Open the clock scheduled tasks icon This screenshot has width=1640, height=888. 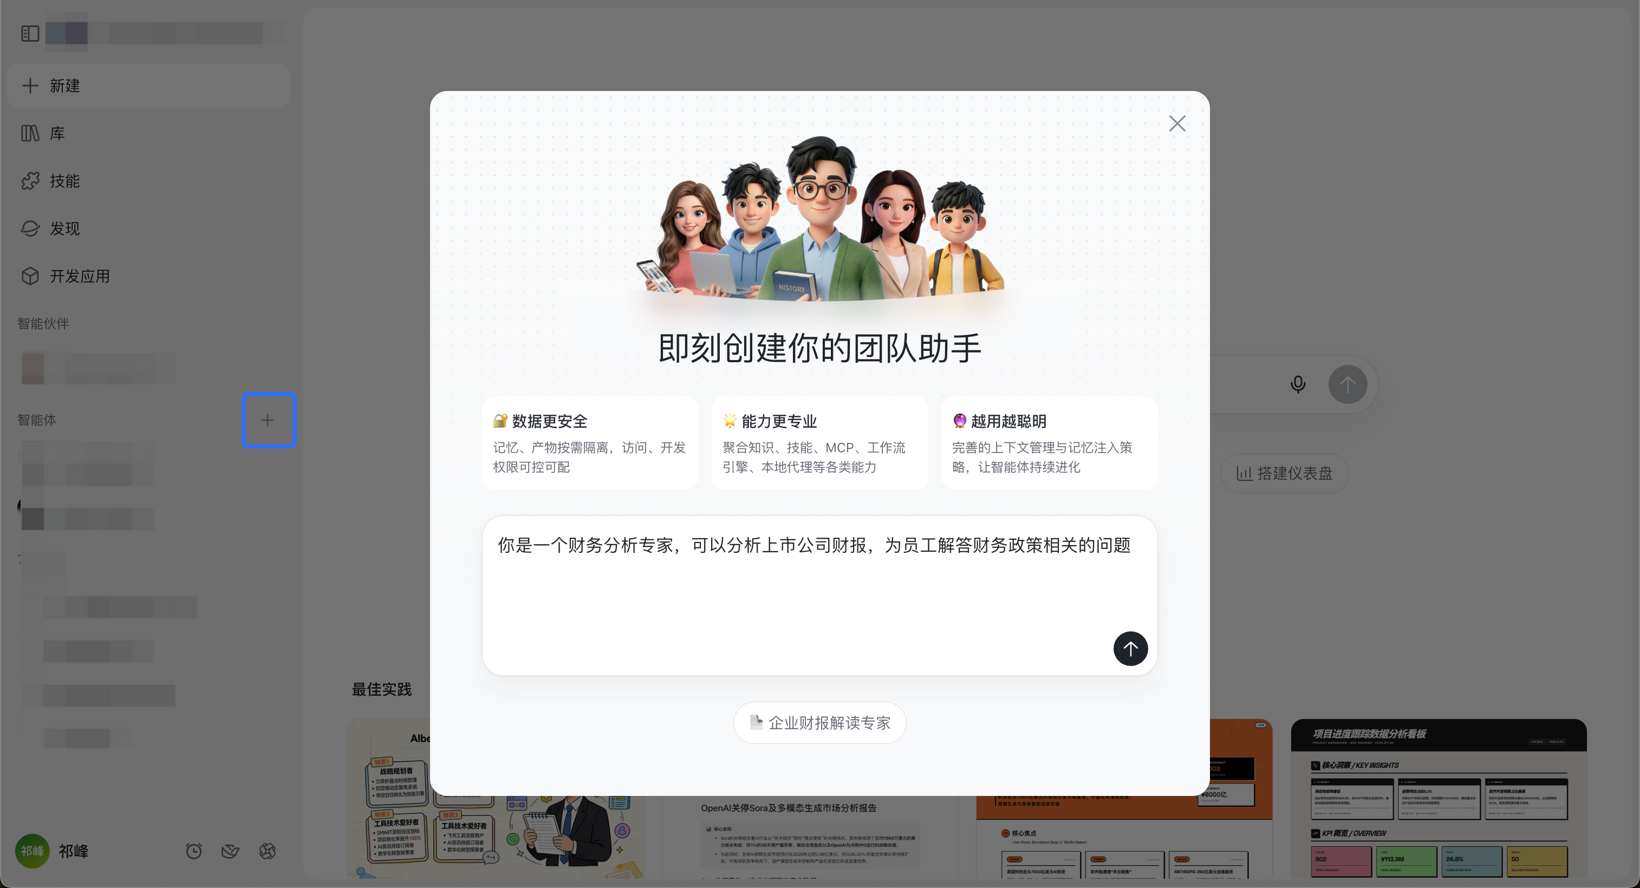tap(193, 851)
